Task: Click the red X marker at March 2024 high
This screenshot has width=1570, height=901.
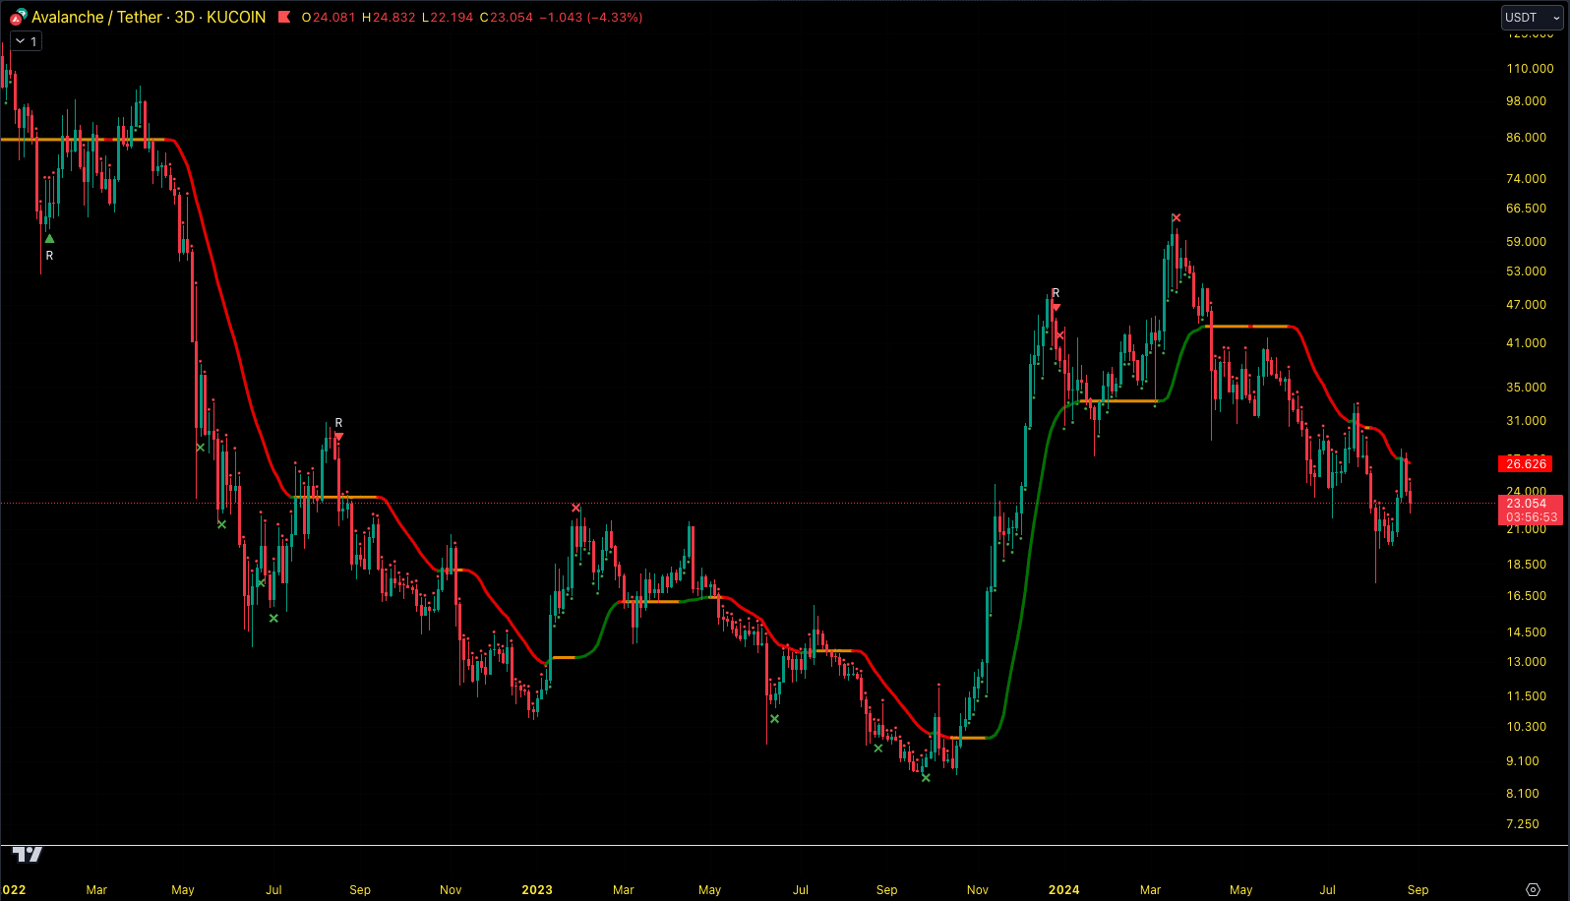Action: coord(1176,218)
